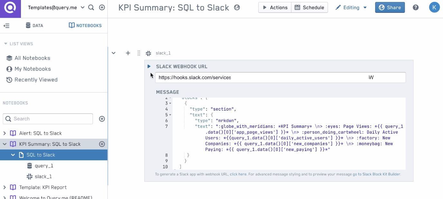Click the slack_1 block name label
443x199 pixels.
point(163,53)
